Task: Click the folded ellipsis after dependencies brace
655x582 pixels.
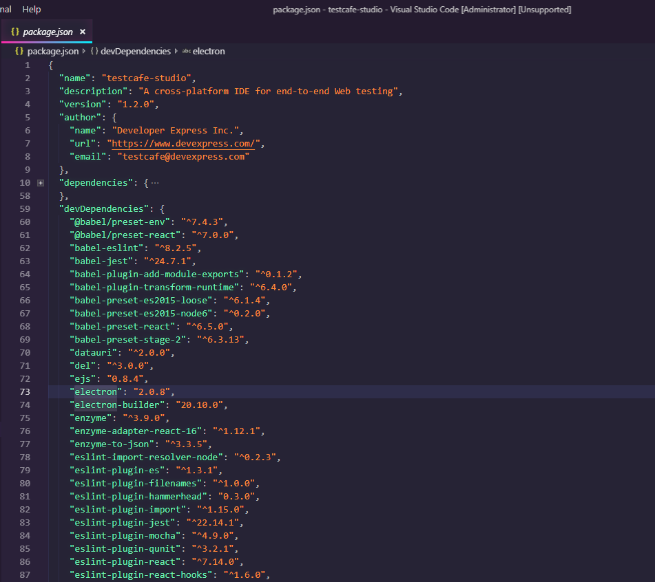Action: (x=155, y=183)
